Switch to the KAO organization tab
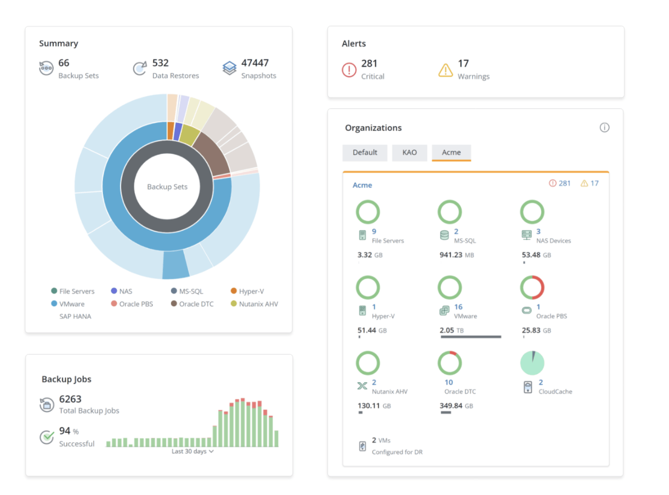669x495 pixels. (x=409, y=152)
